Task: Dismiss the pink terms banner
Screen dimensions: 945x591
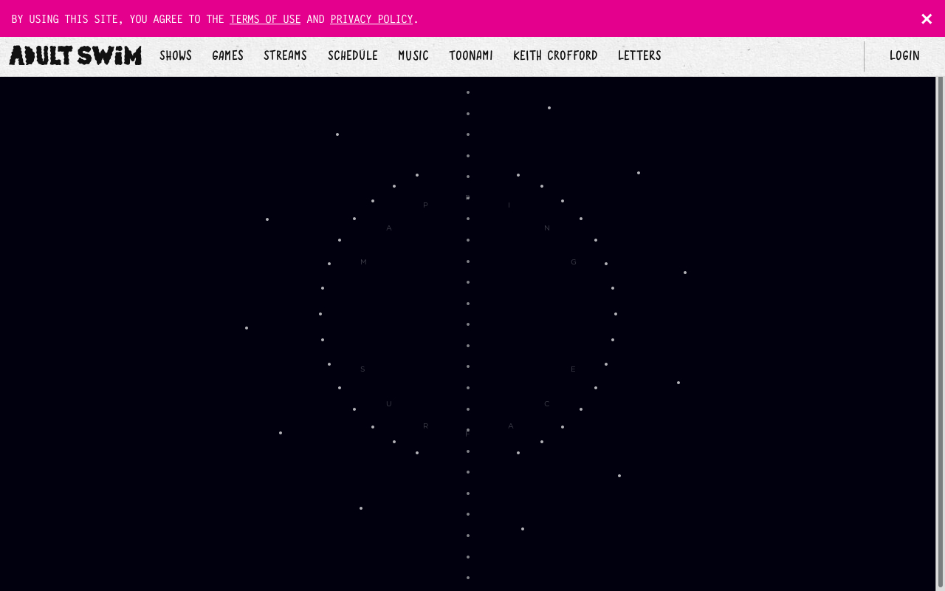Action: coord(927,19)
